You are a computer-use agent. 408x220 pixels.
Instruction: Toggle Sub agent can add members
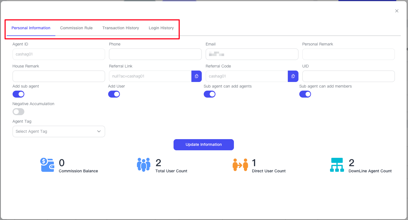tap(305, 94)
